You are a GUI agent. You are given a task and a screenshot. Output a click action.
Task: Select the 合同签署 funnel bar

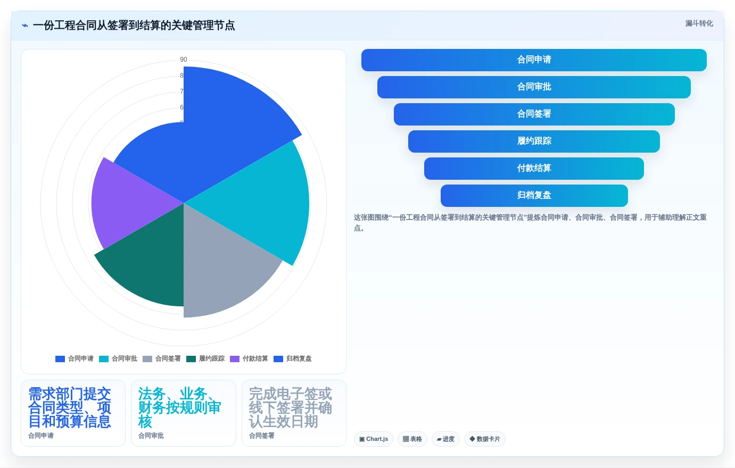(x=534, y=114)
